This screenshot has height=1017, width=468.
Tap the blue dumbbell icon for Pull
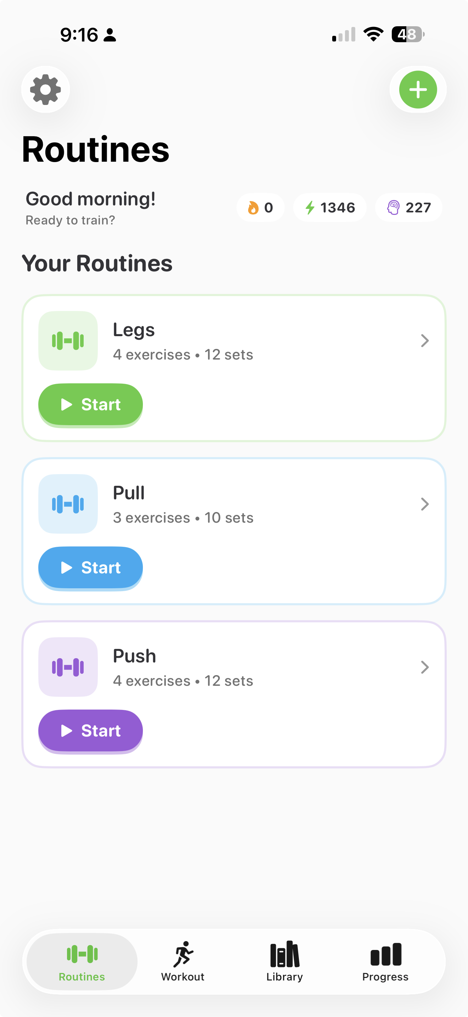pyautogui.click(x=68, y=504)
